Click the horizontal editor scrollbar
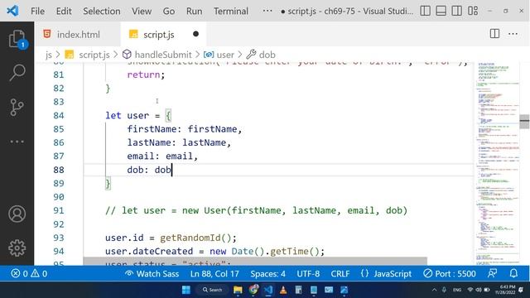Viewport: 530px width, 298px height. pos(255,262)
